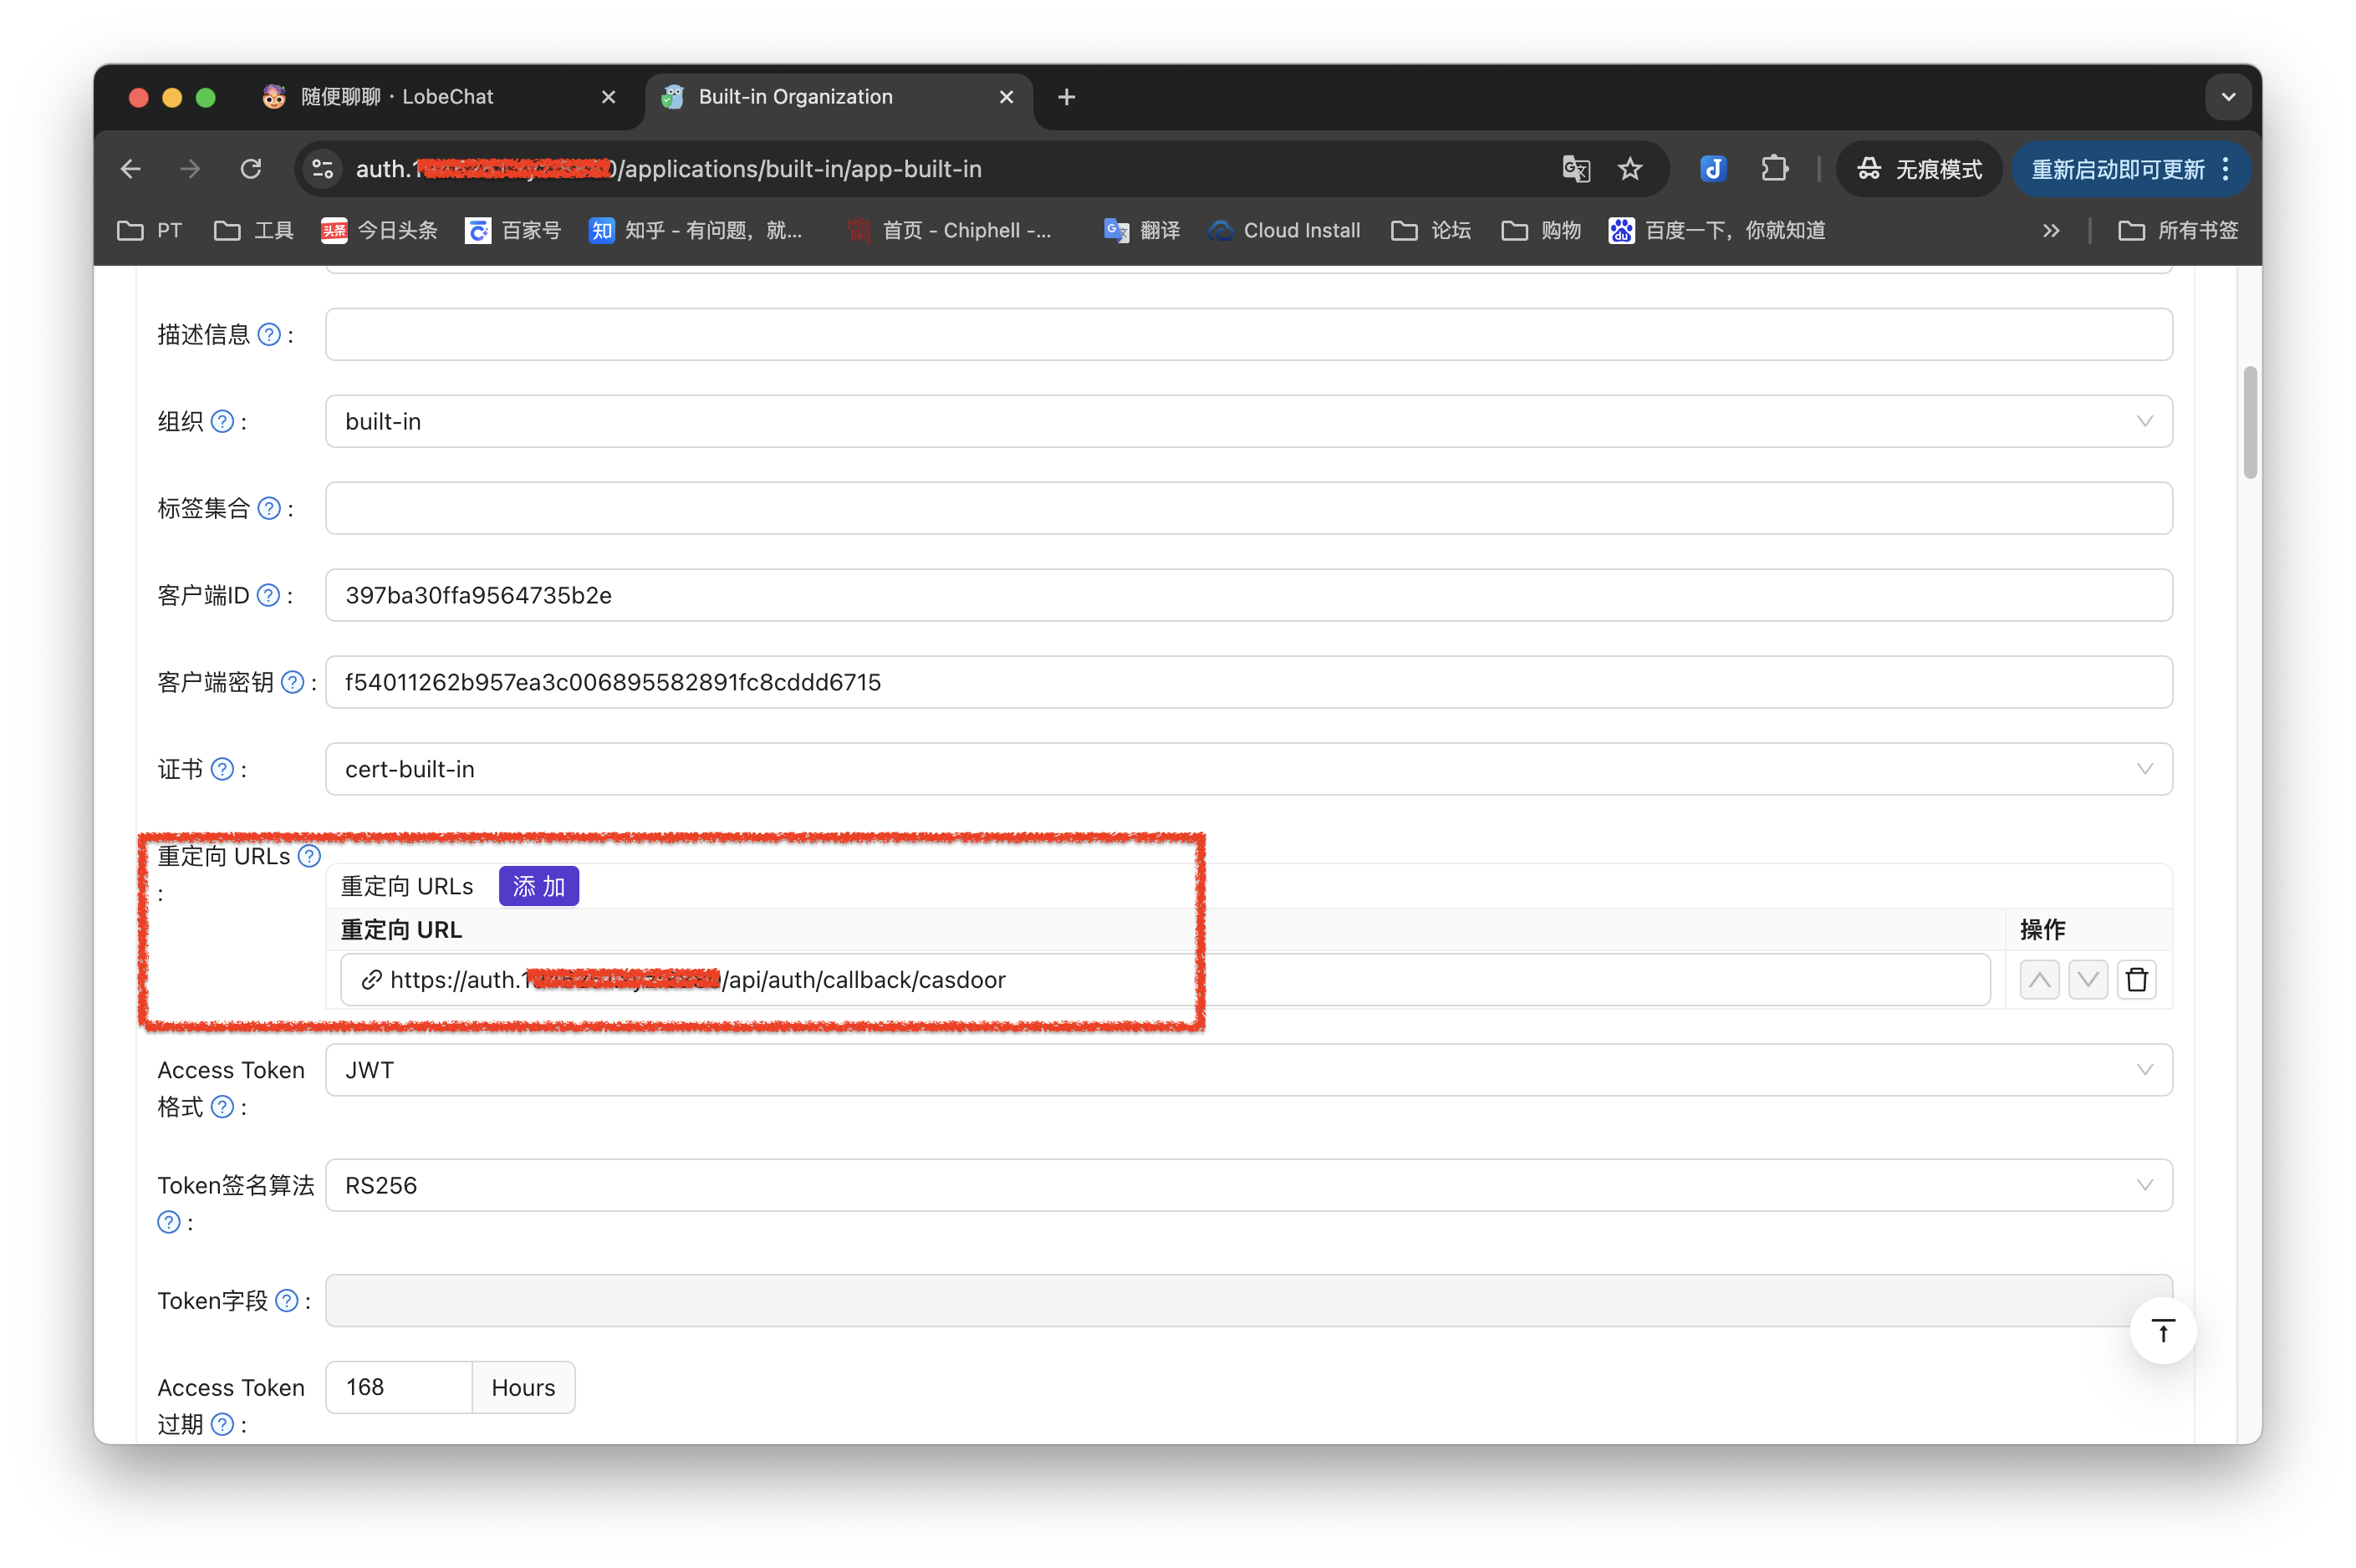Screen dimensions: 2356x1568
Task: Click the 添加 button for redirect URLs
Action: click(538, 887)
